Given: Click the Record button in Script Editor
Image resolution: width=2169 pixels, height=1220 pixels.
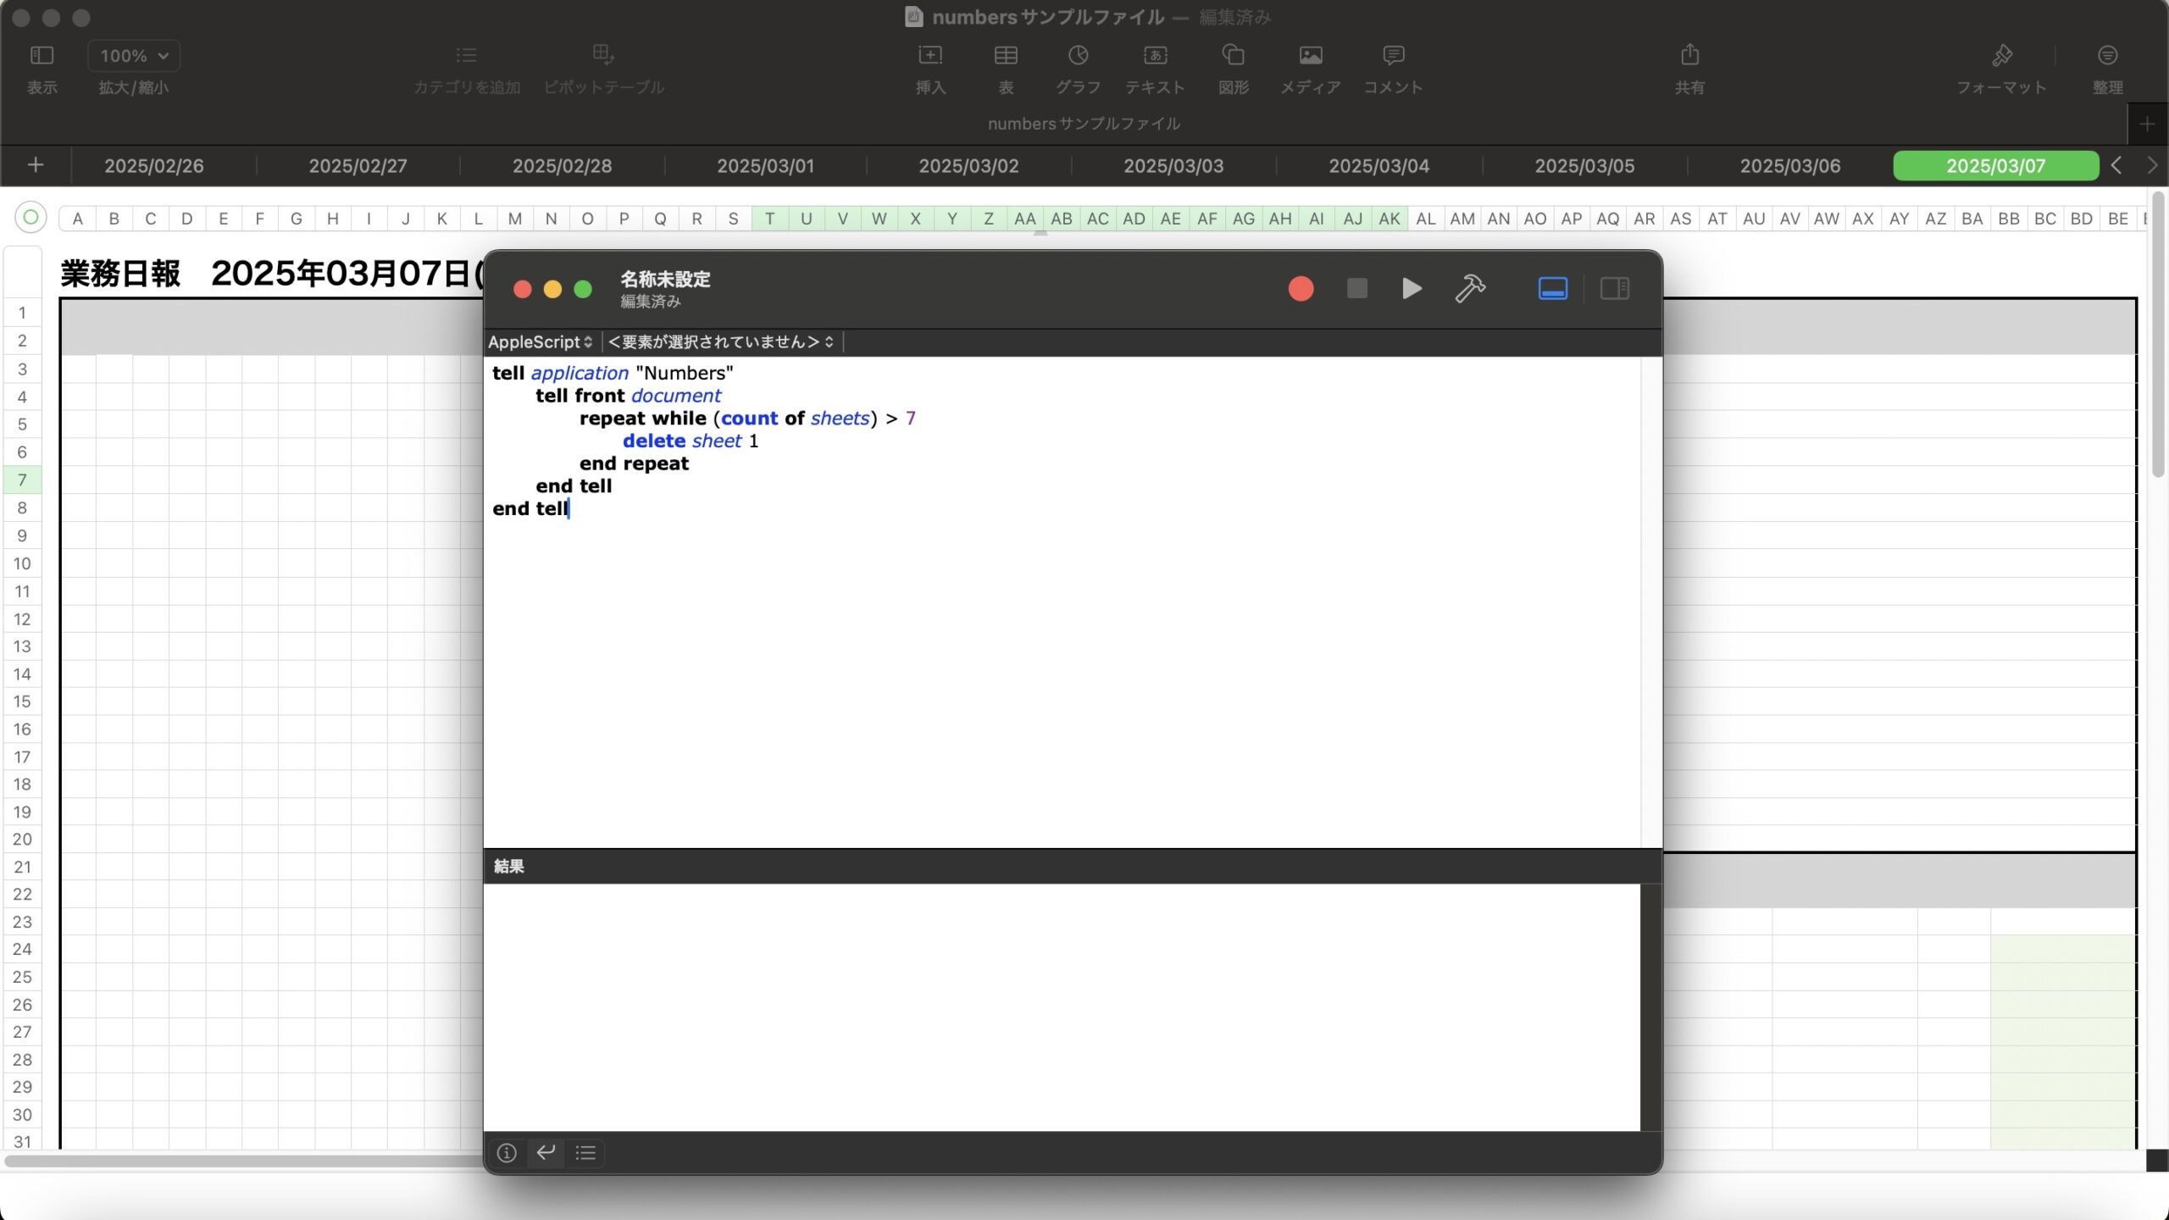Looking at the screenshot, I should coord(1301,289).
